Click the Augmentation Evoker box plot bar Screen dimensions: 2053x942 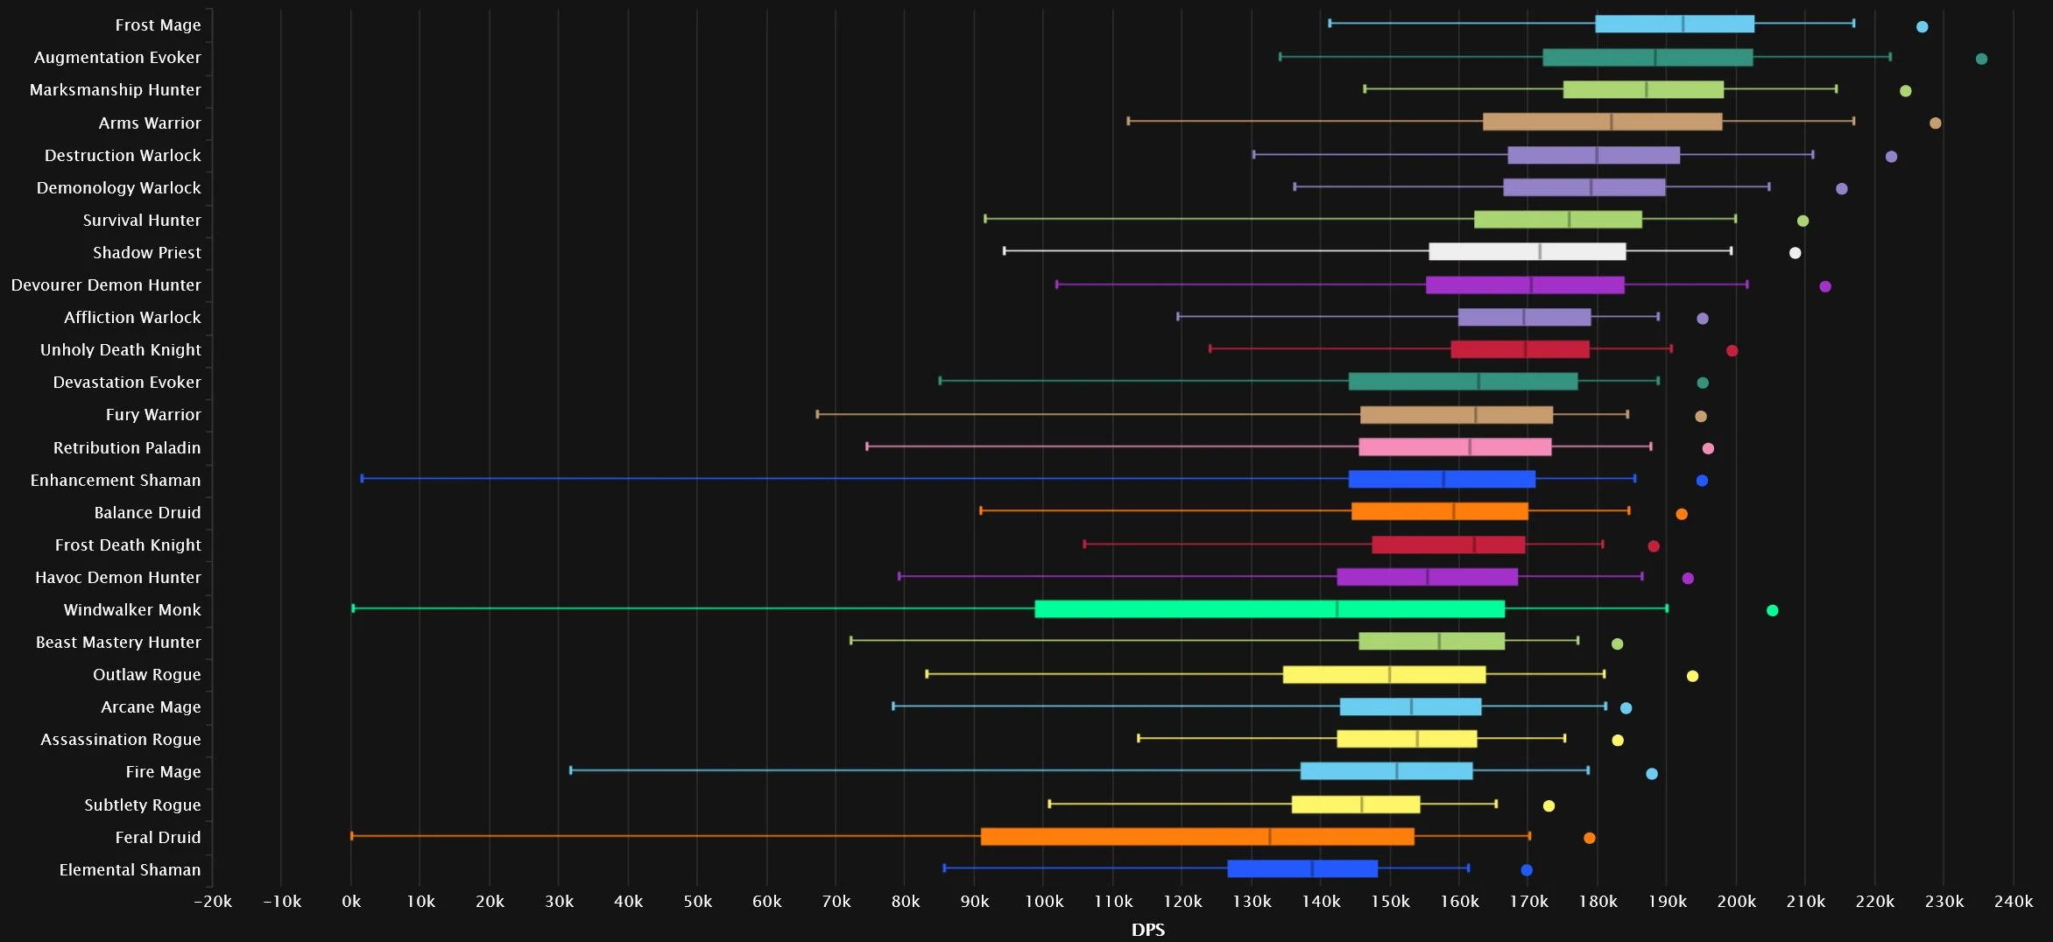pyautogui.click(x=1647, y=57)
